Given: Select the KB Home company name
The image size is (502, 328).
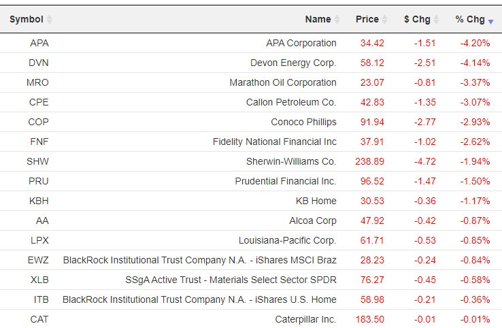Looking at the screenshot, I should click(x=314, y=201).
